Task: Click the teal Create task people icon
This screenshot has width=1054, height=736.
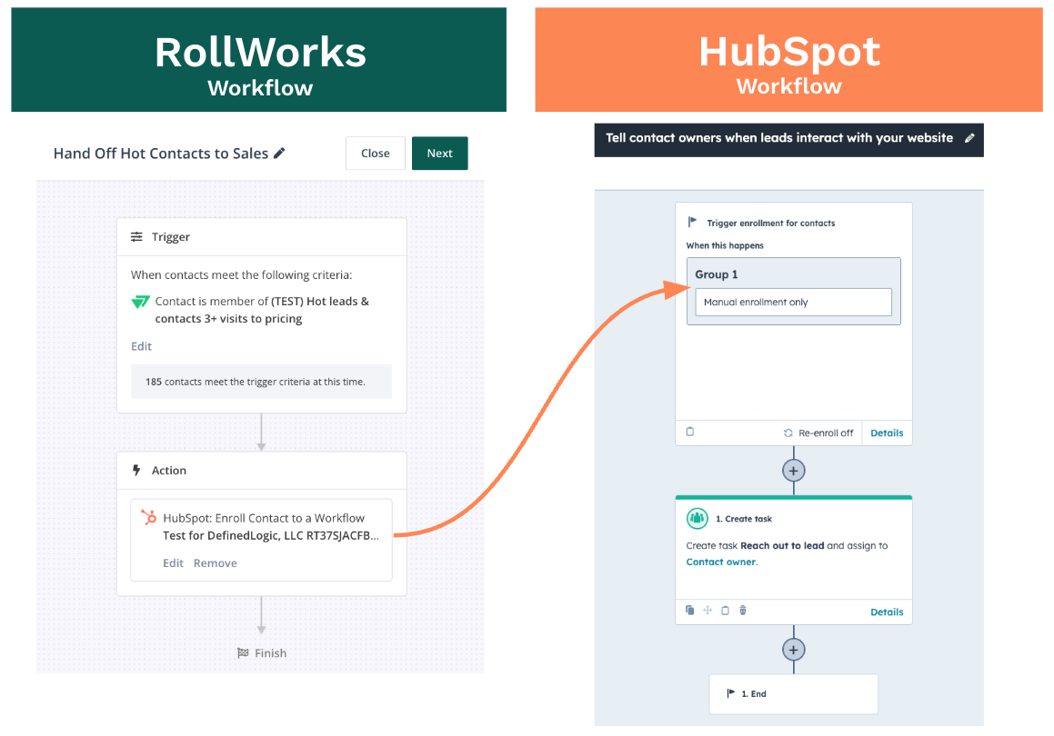Action: tap(698, 519)
